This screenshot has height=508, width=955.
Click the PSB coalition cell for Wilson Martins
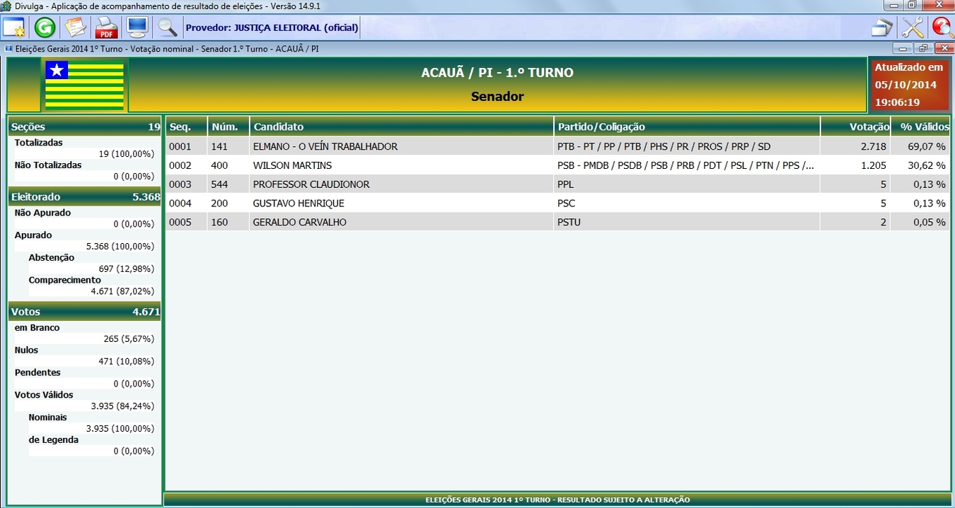click(x=688, y=165)
